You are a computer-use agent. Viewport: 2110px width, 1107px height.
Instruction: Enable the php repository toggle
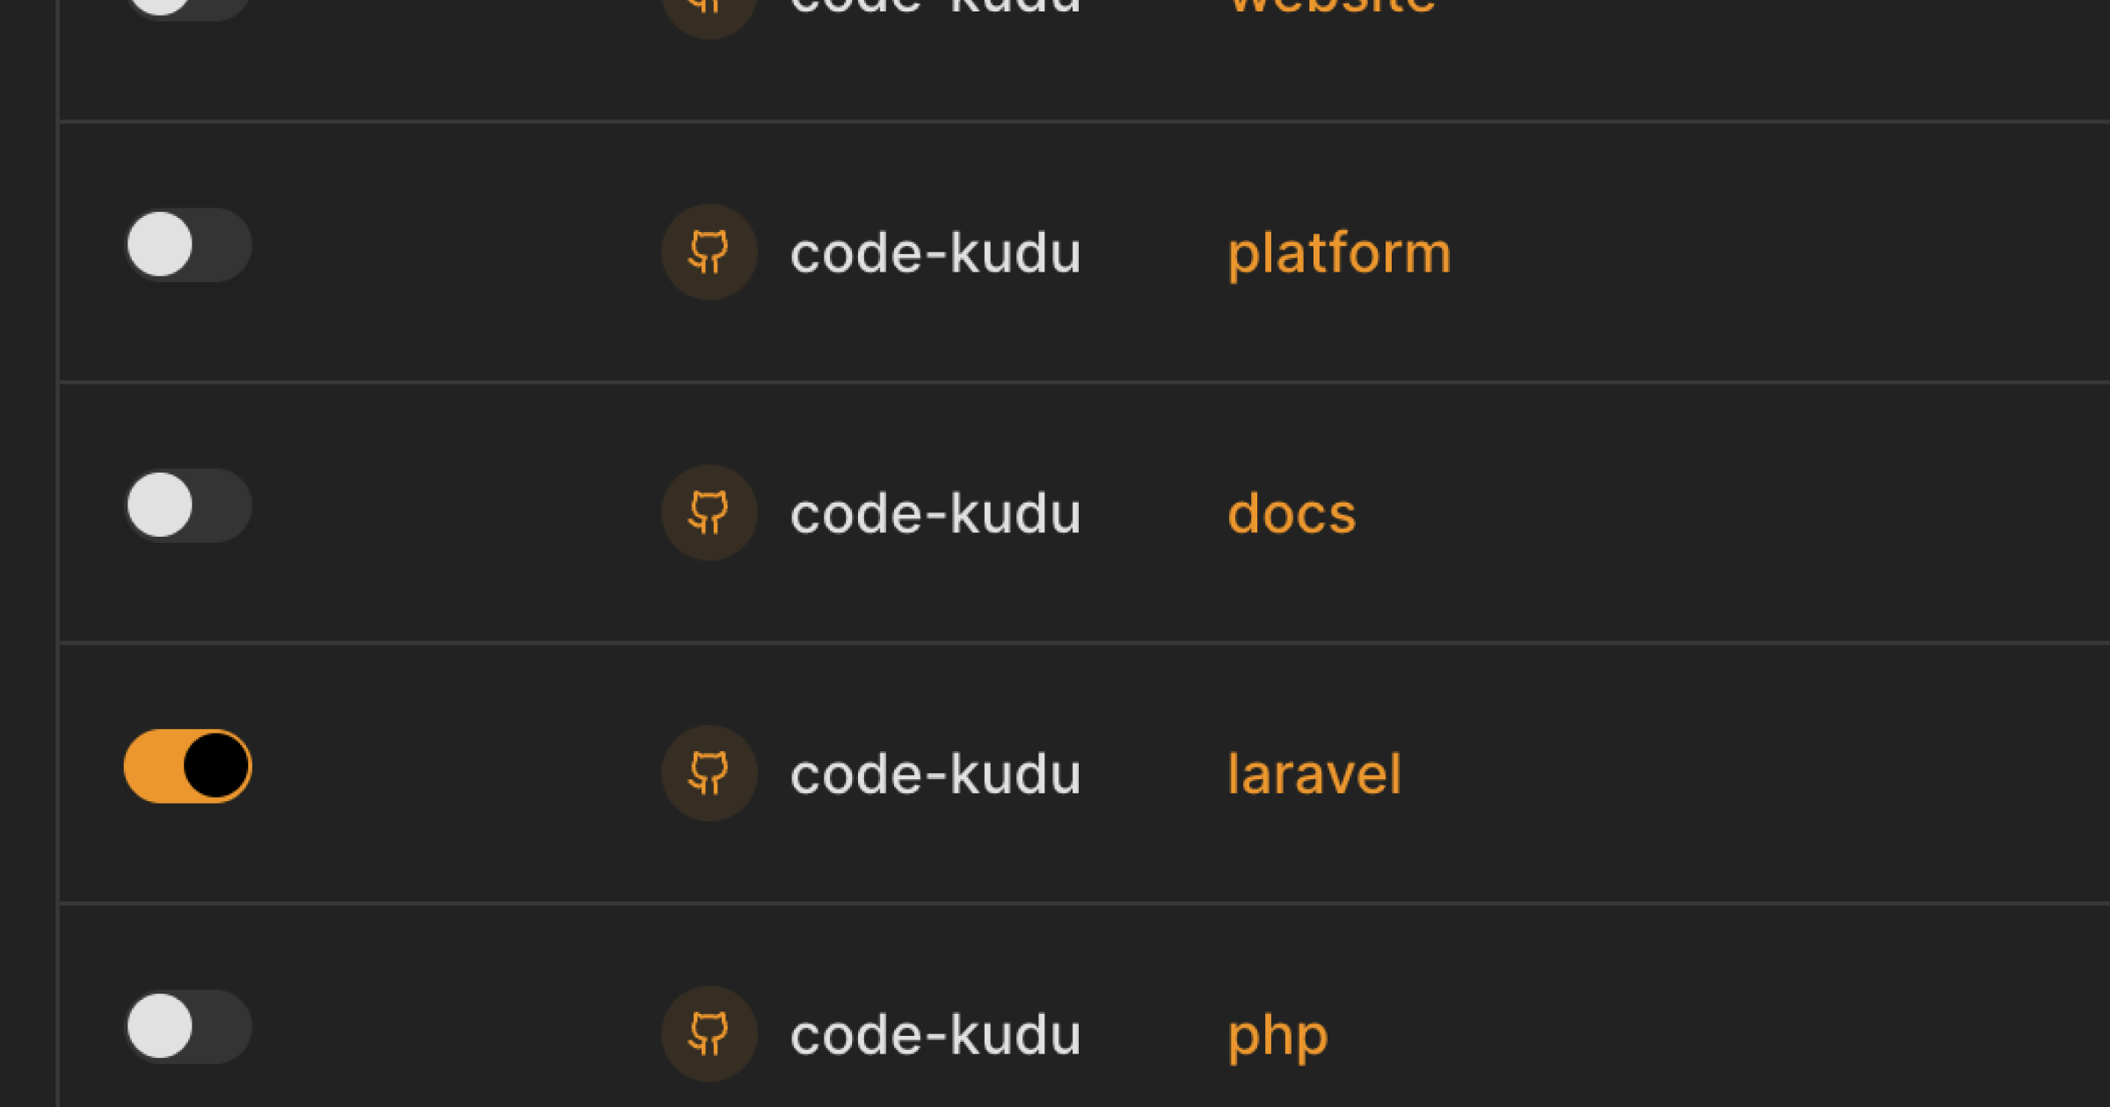point(188,1025)
